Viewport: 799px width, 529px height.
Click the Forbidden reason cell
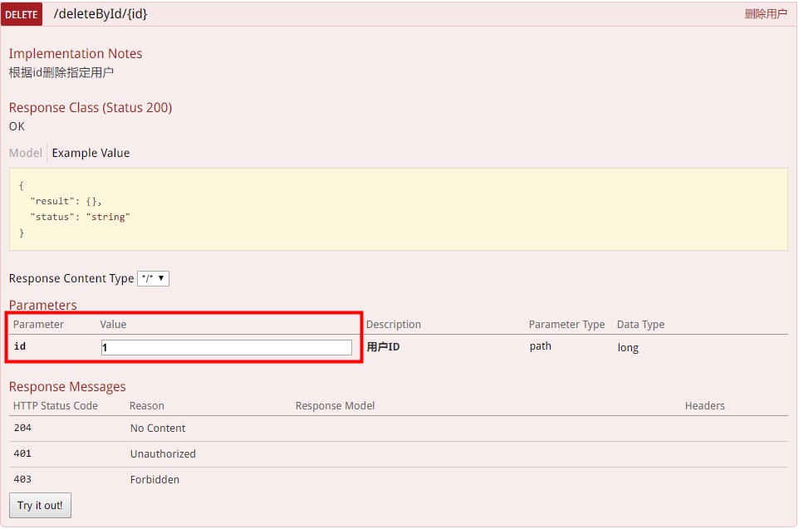coord(154,479)
